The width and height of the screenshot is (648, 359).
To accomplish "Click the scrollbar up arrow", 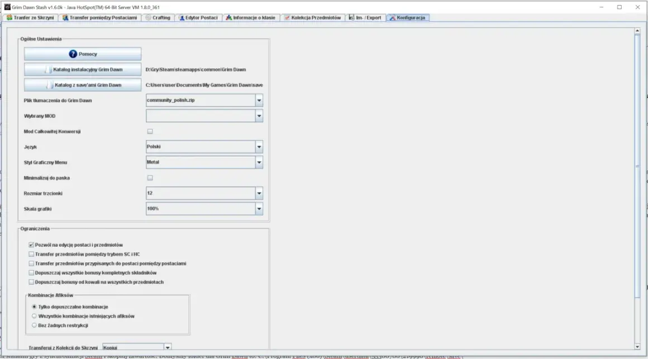I will (637, 31).
